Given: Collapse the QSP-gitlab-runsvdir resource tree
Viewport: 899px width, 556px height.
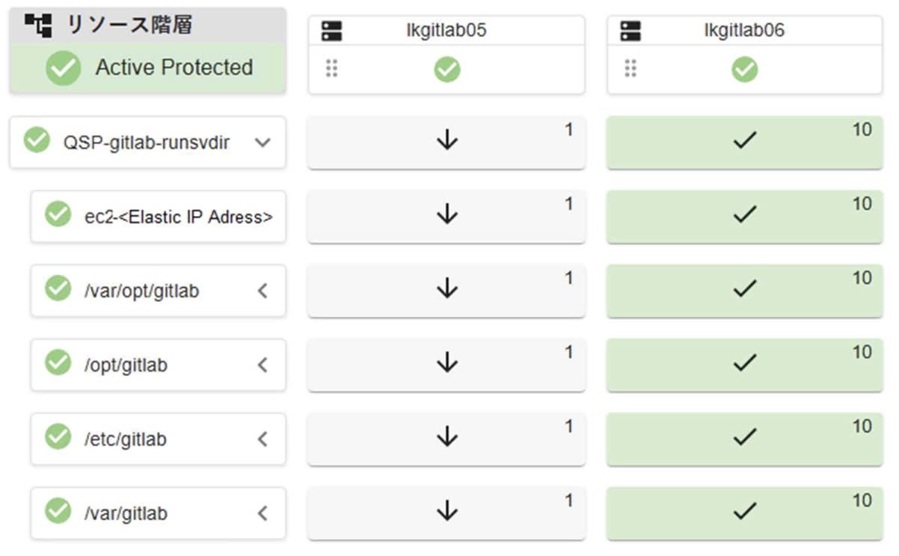Looking at the screenshot, I should point(262,142).
